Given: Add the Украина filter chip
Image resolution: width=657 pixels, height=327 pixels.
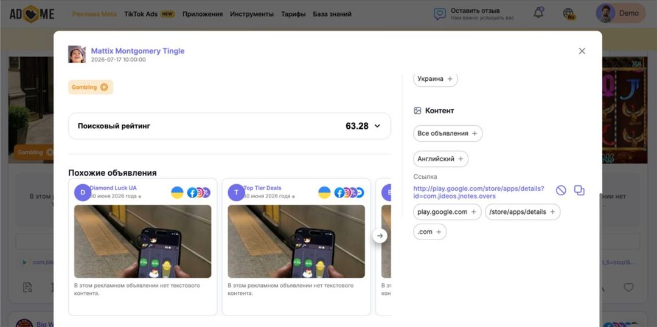Looking at the screenshot, I should click(436, 79).
